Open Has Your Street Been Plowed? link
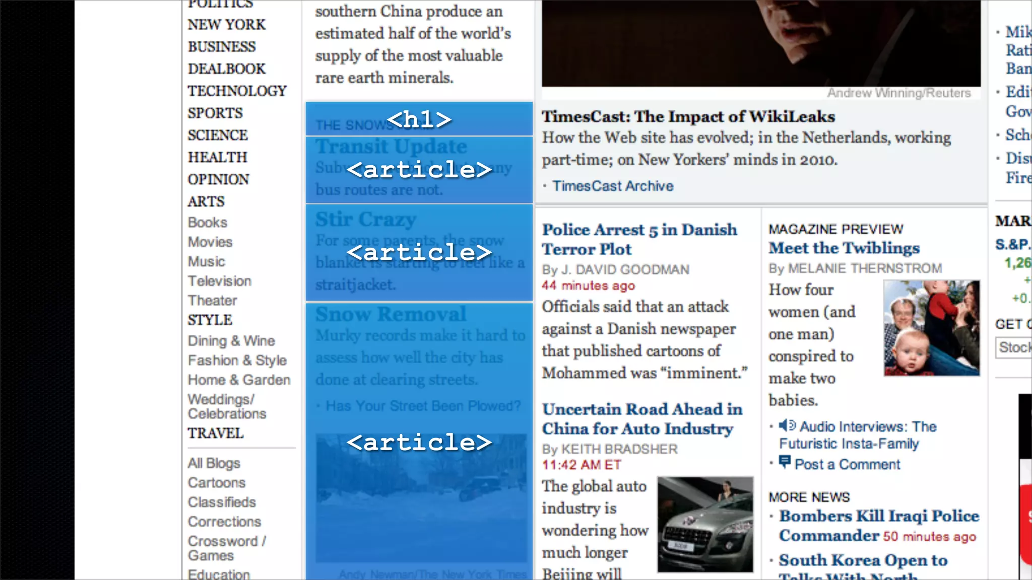 (423, 406)
